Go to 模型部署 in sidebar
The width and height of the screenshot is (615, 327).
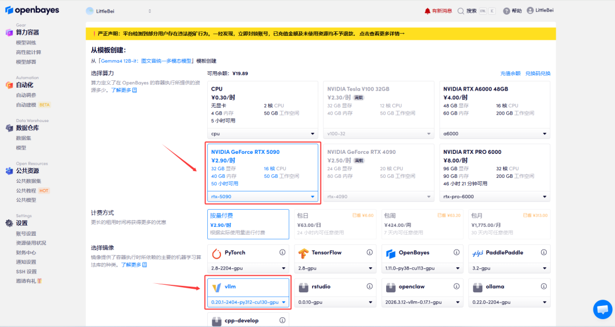(26, 62)
